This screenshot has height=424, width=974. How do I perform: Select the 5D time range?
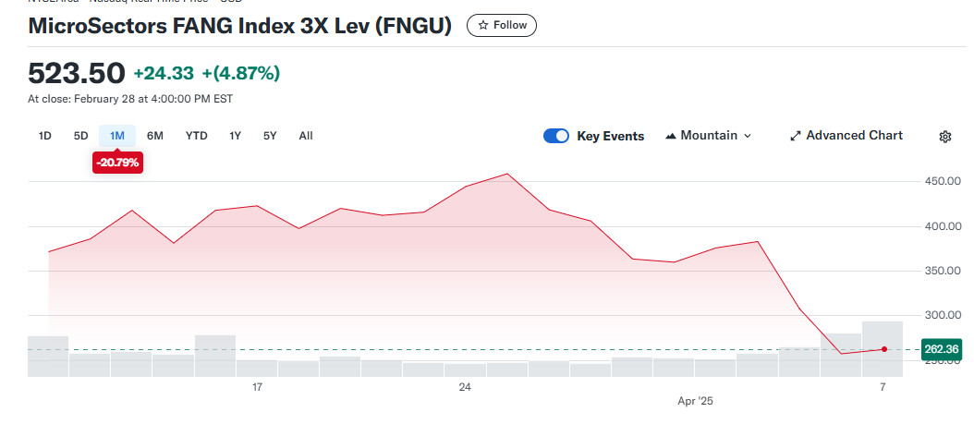80,136
